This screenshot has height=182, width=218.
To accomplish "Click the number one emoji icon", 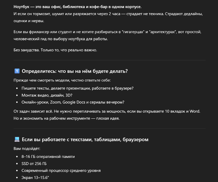I will tap(17, 71).
